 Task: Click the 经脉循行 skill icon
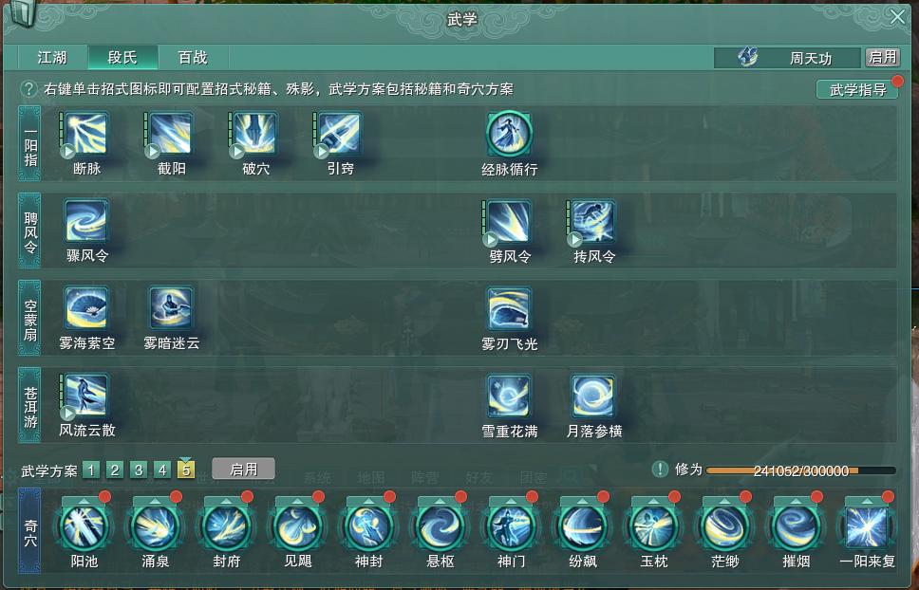[509, 134]
